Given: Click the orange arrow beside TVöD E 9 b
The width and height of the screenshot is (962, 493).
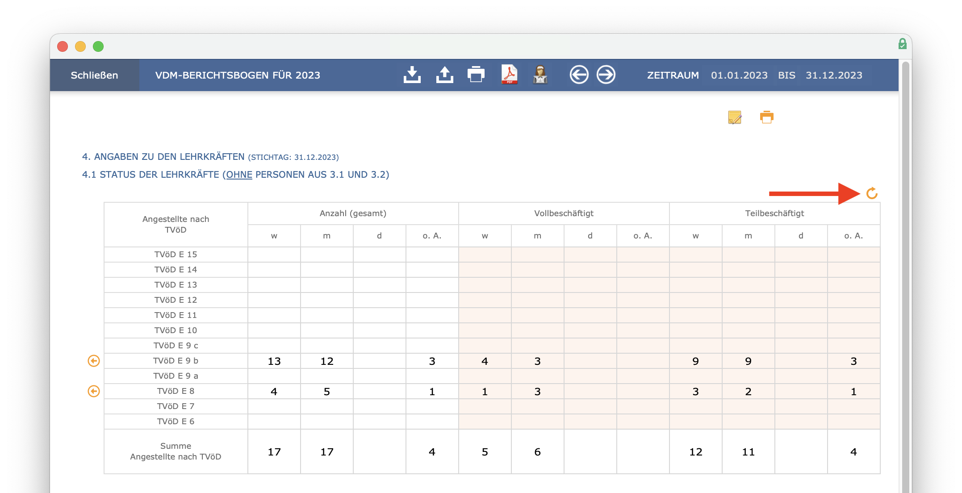Looking at the screenshot, I should point(94,361).
